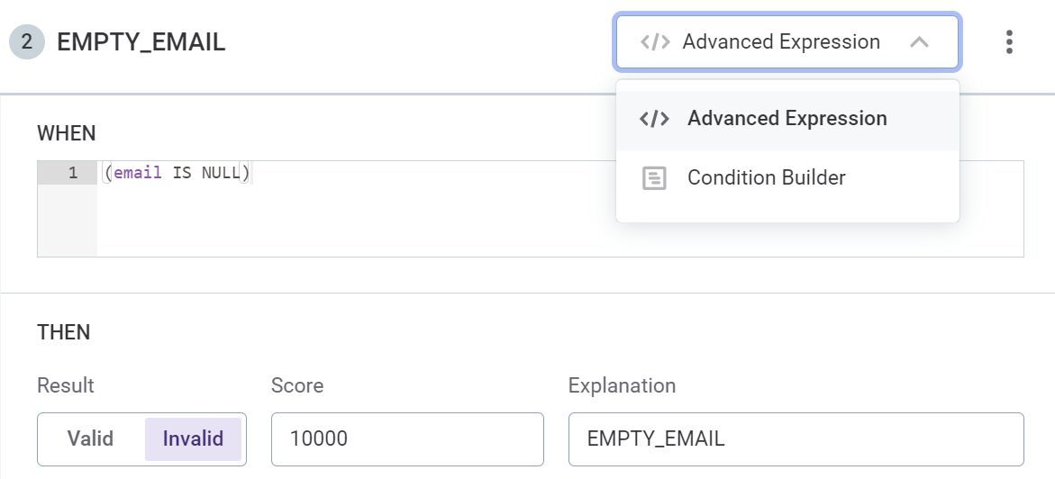Screen dimensions: 1055x479
Task: Click the rule number 2 badge
Action: click(x=27, y=42)
